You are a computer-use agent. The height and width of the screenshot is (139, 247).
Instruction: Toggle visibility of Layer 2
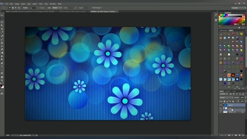pos(220,108)
